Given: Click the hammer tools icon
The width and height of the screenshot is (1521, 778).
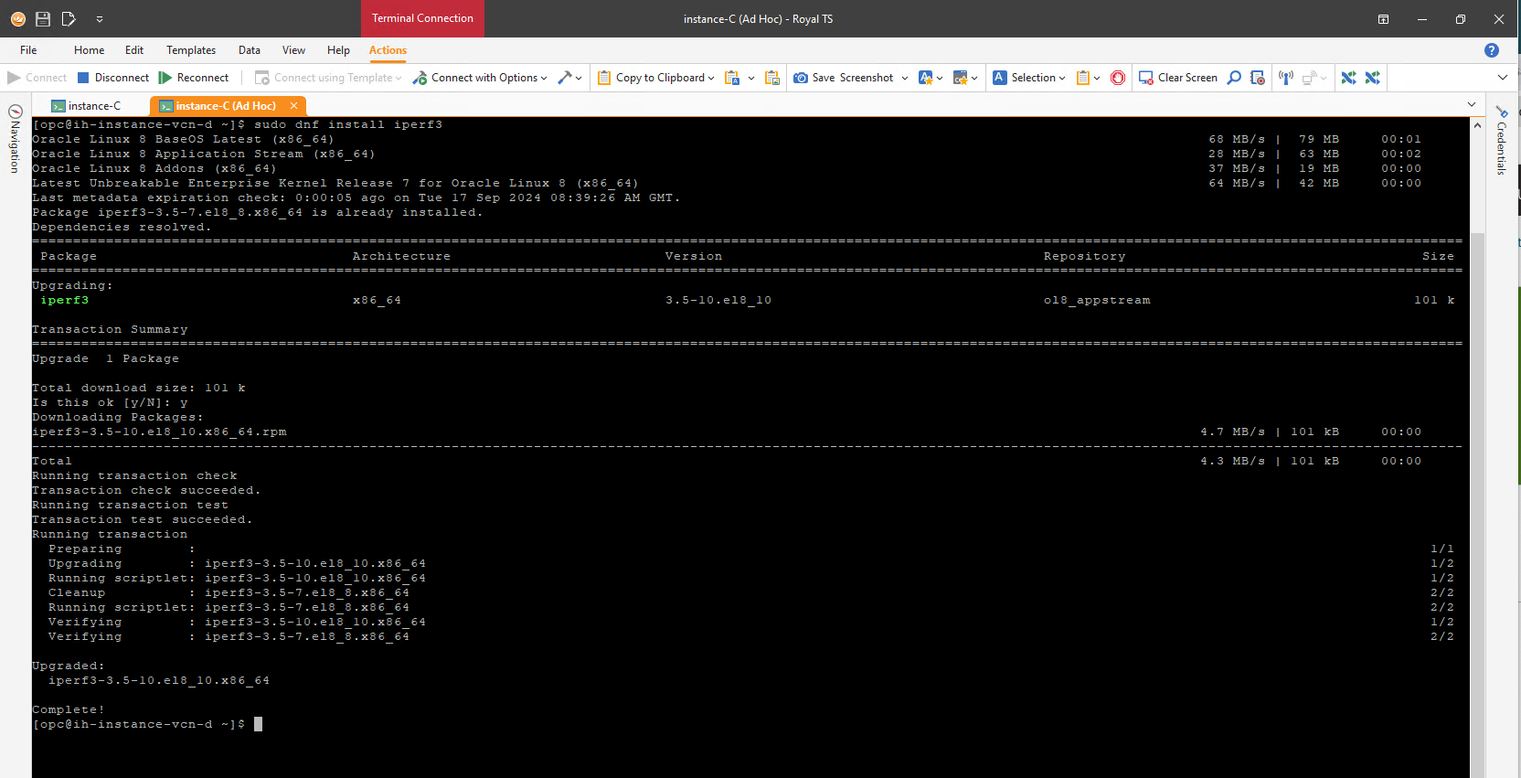Looking at the screenshot, I should [565, 78].
